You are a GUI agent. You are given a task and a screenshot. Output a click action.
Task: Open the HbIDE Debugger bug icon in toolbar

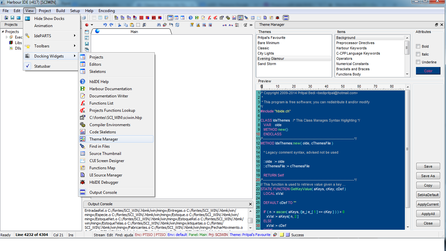point(277,18)
